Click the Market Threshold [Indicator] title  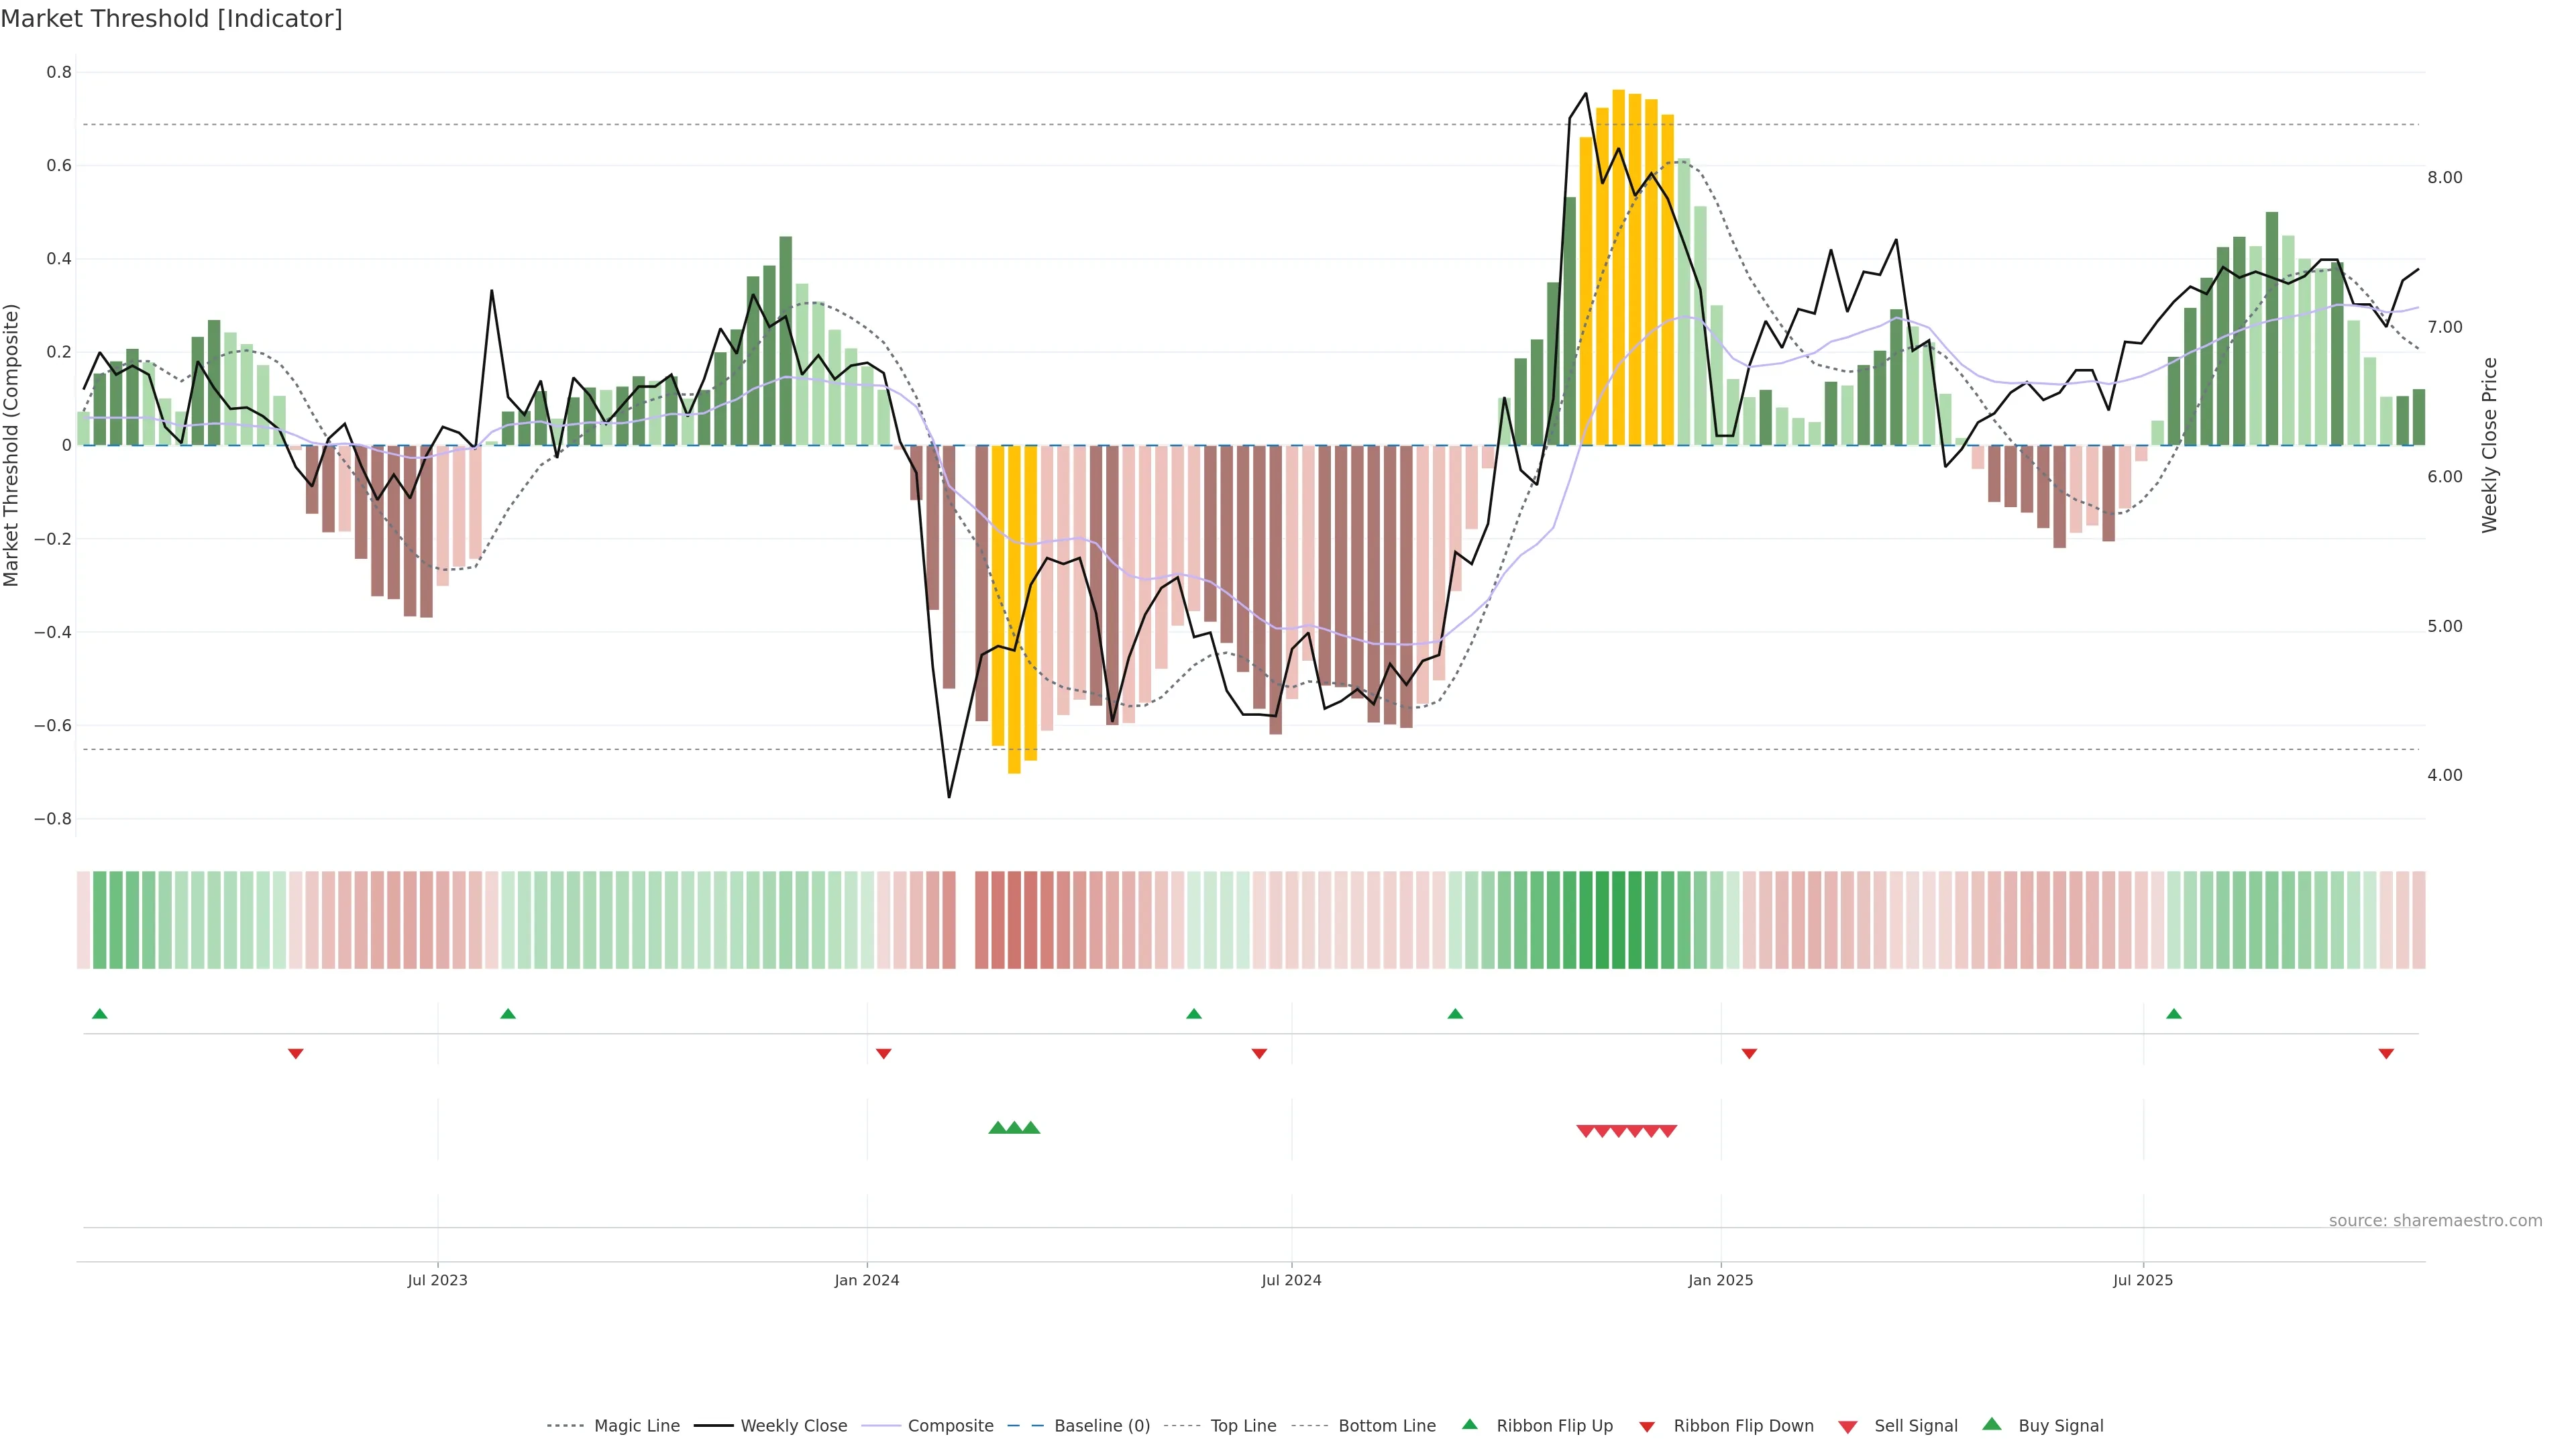coord(171,19)
